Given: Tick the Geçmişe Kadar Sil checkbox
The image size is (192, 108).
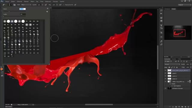Looking at the screenshot, I should 64,5.
